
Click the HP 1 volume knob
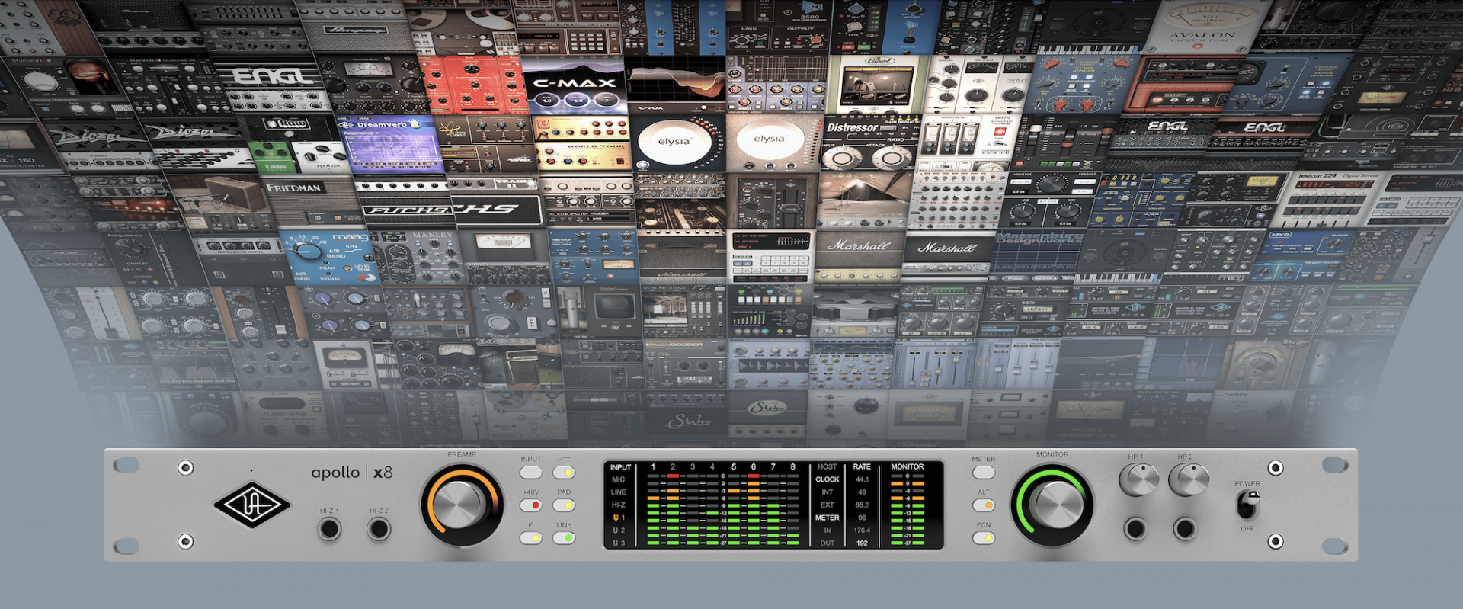pyautogui.click(x=1139, y=479)
